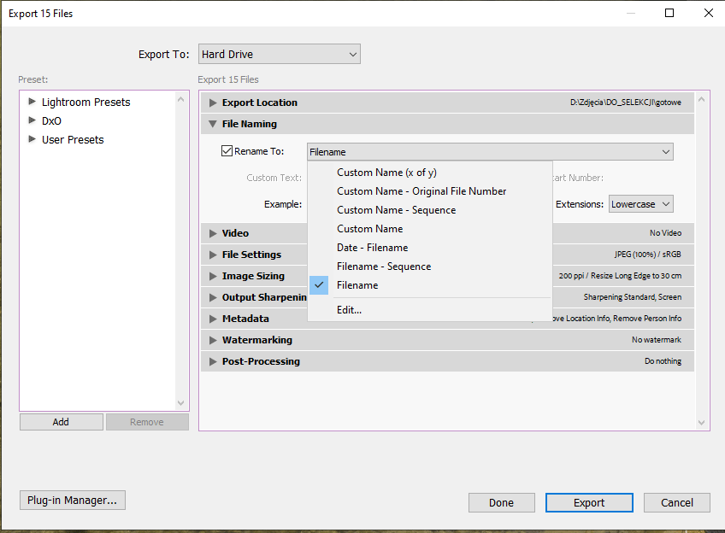Click the Export button

(588, 503)
